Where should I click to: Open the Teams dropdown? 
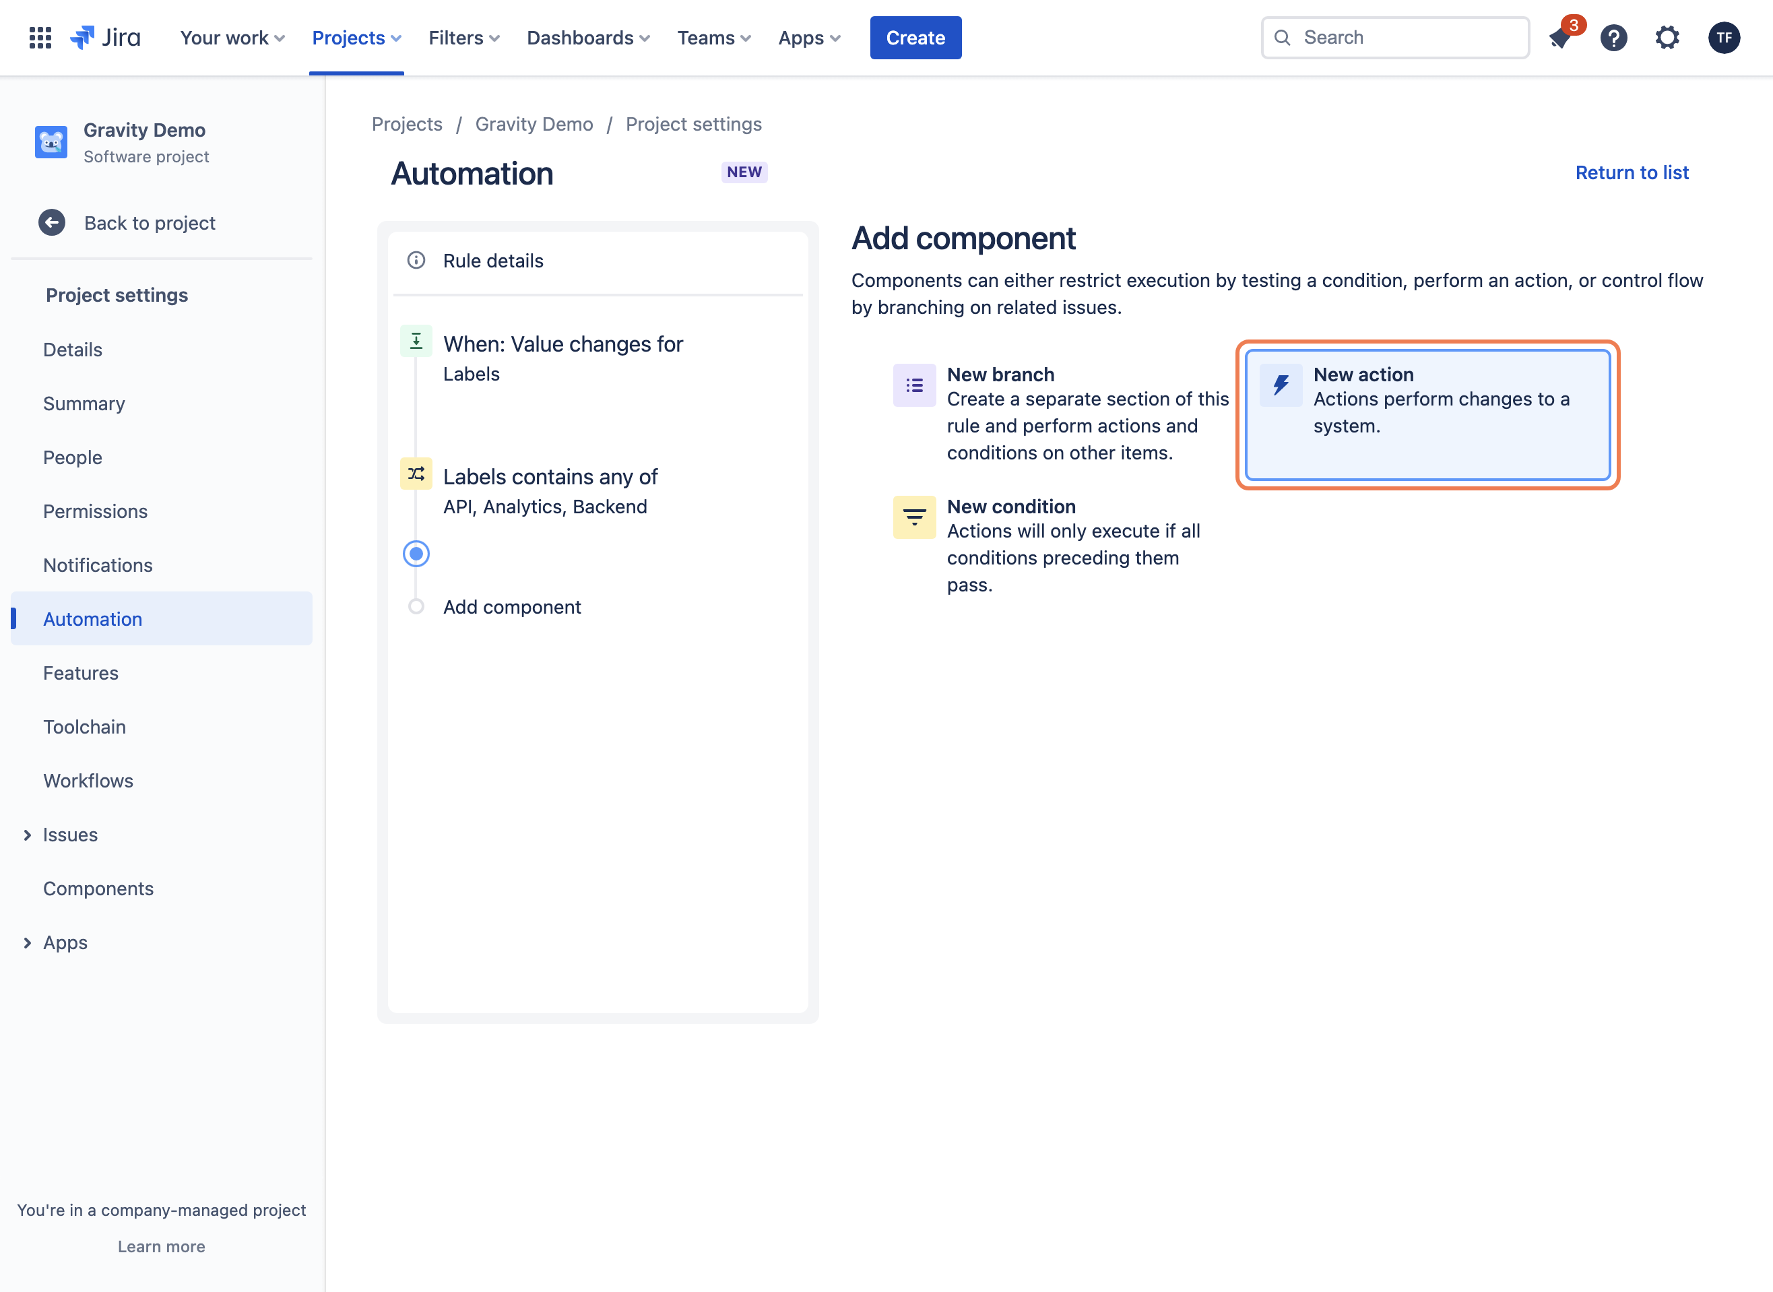[714, 38]
